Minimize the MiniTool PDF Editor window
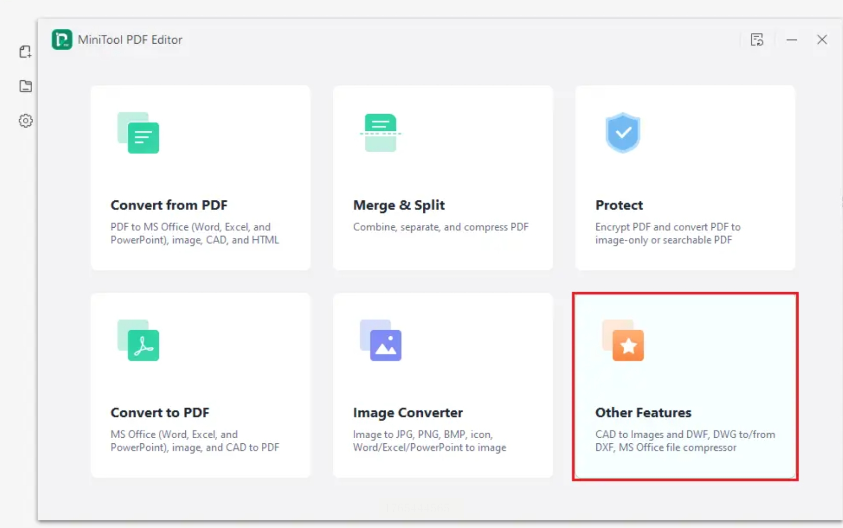Viewport: 843px width, 528px height. pos(792,40)
